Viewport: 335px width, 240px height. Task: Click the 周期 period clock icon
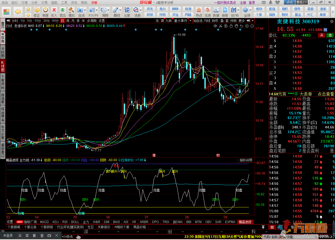pyautogui.click(x=104, y=10)
